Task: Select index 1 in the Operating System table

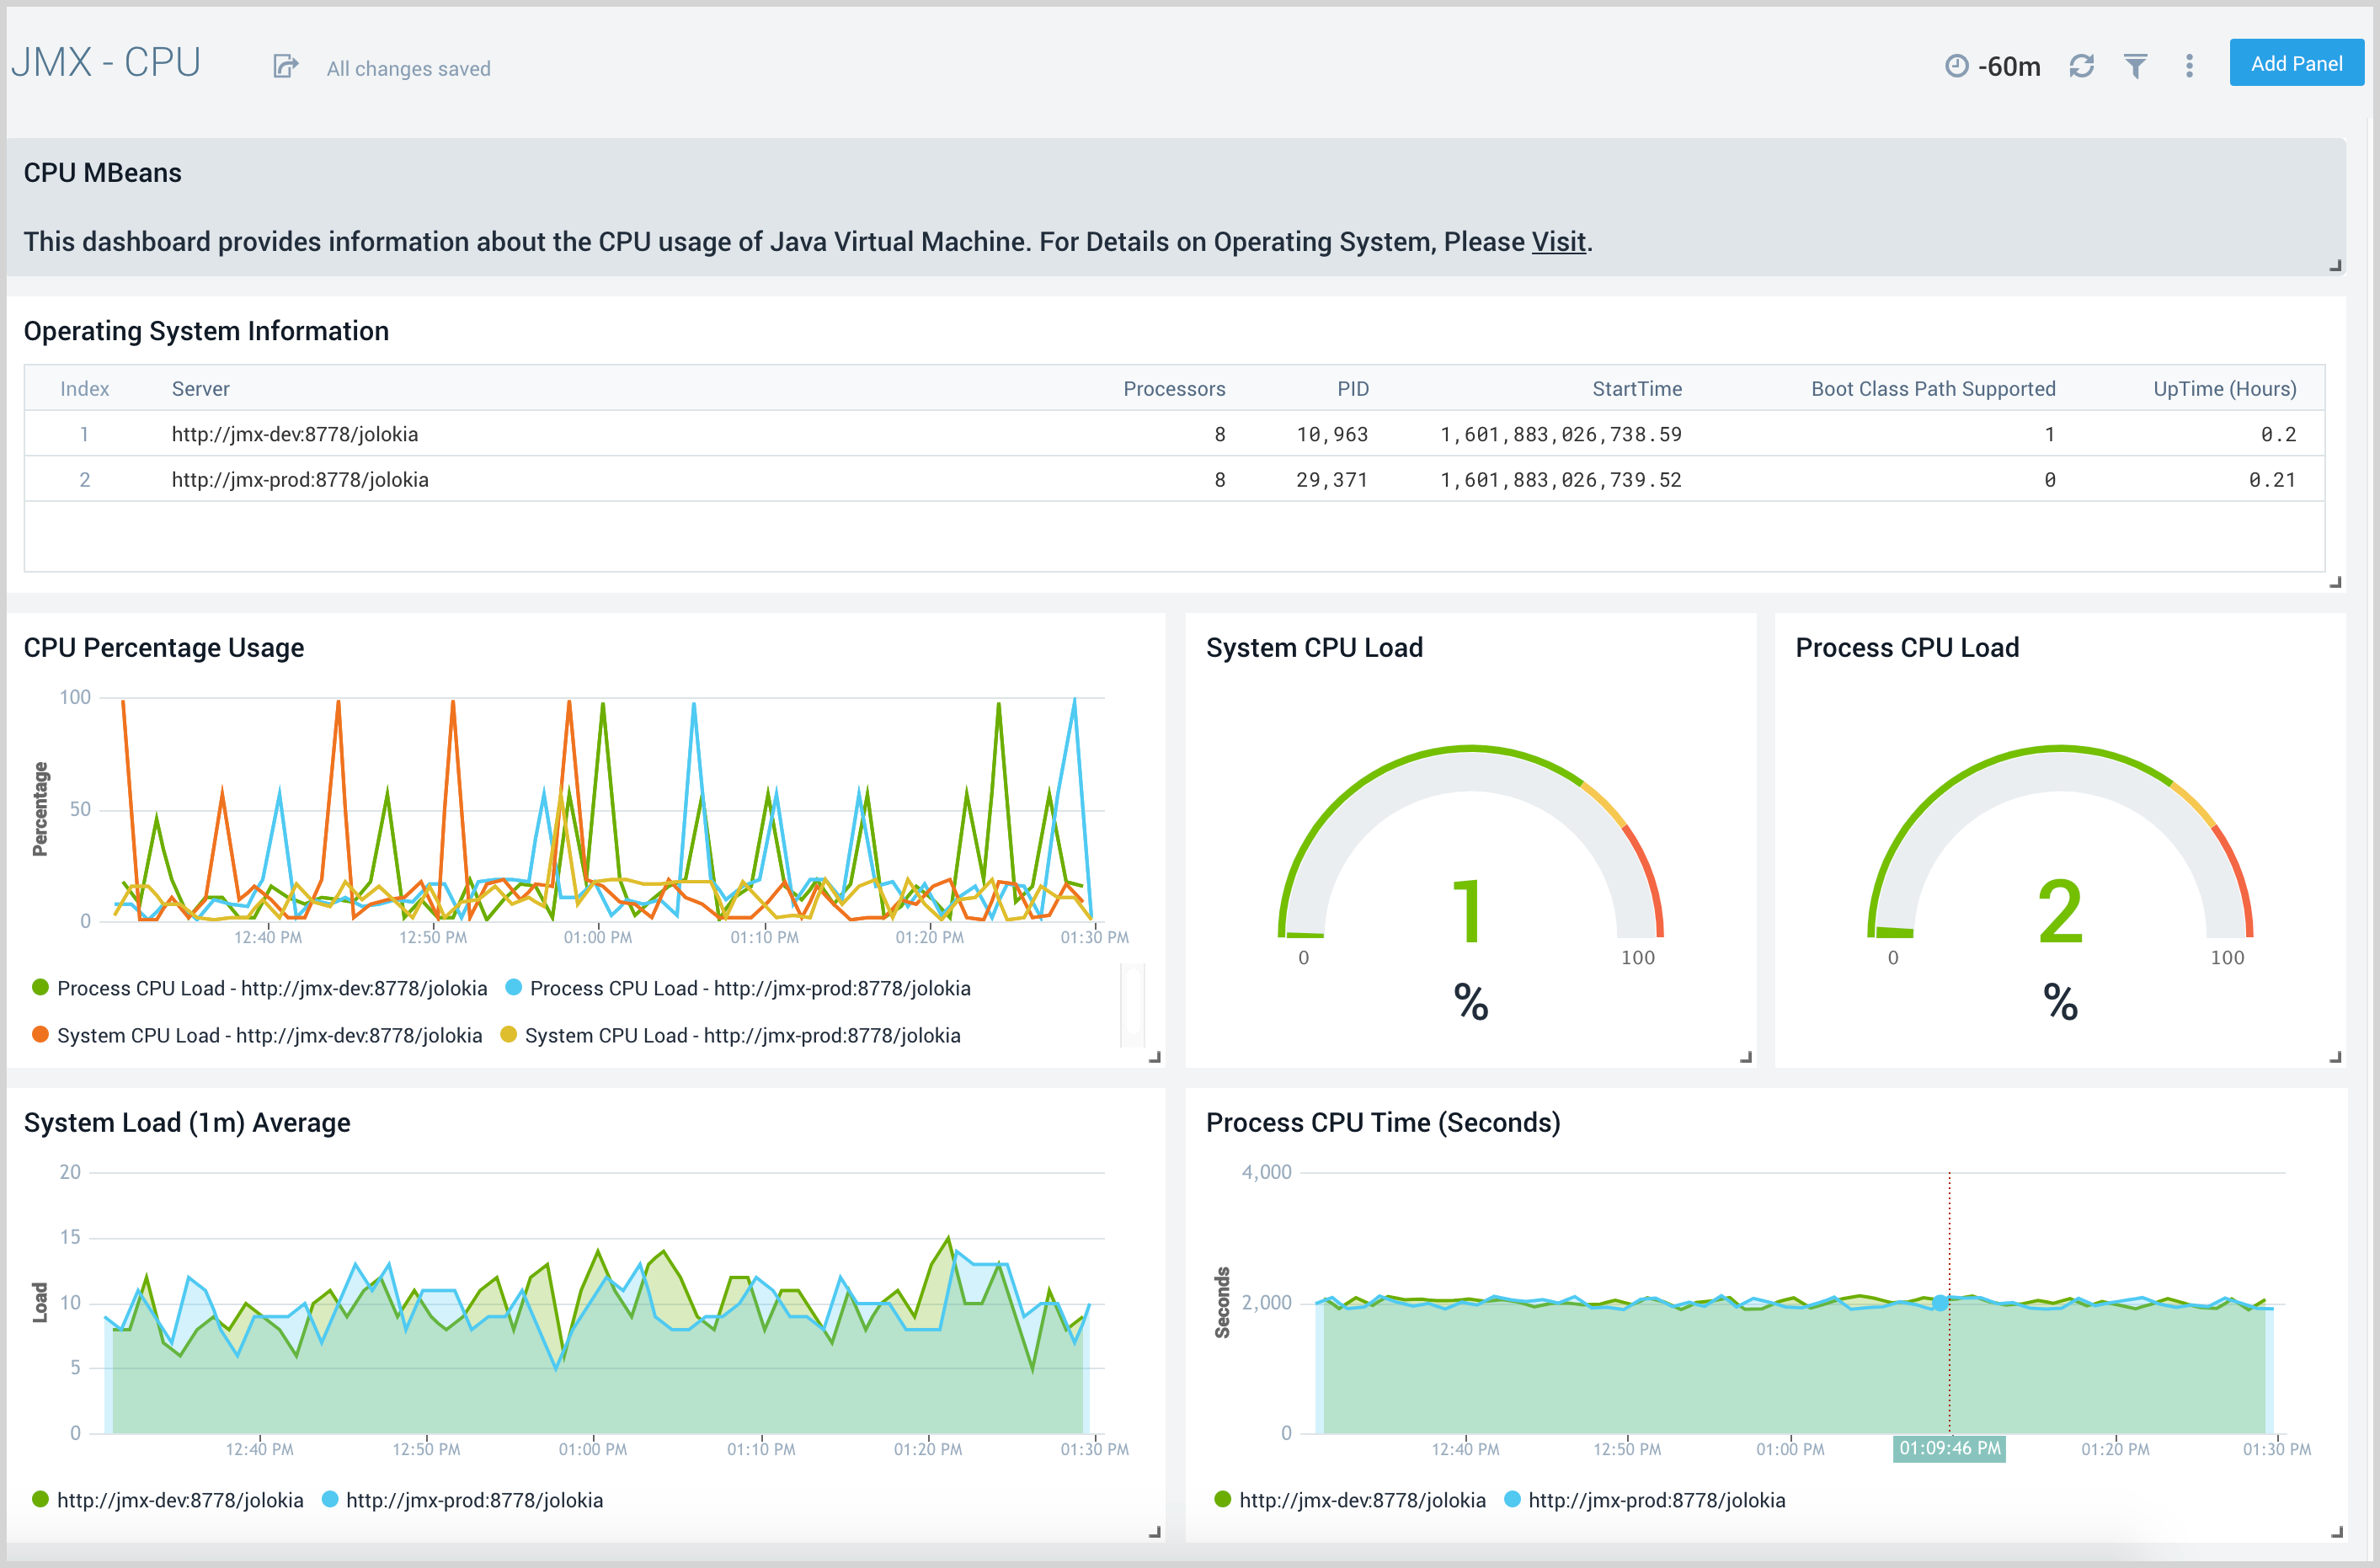Action: [x=84, y=434]
